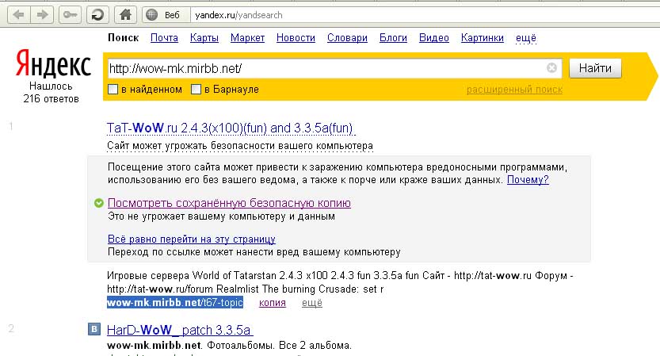Open the Картинки service tab
Viewport: 660px width, 356px height.
(483, 38)
